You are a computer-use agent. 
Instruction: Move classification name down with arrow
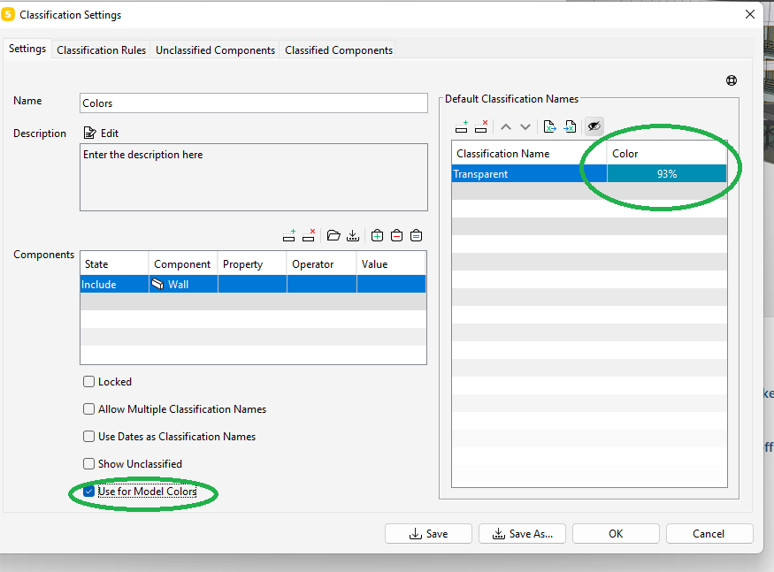click(x=525, y=126)
